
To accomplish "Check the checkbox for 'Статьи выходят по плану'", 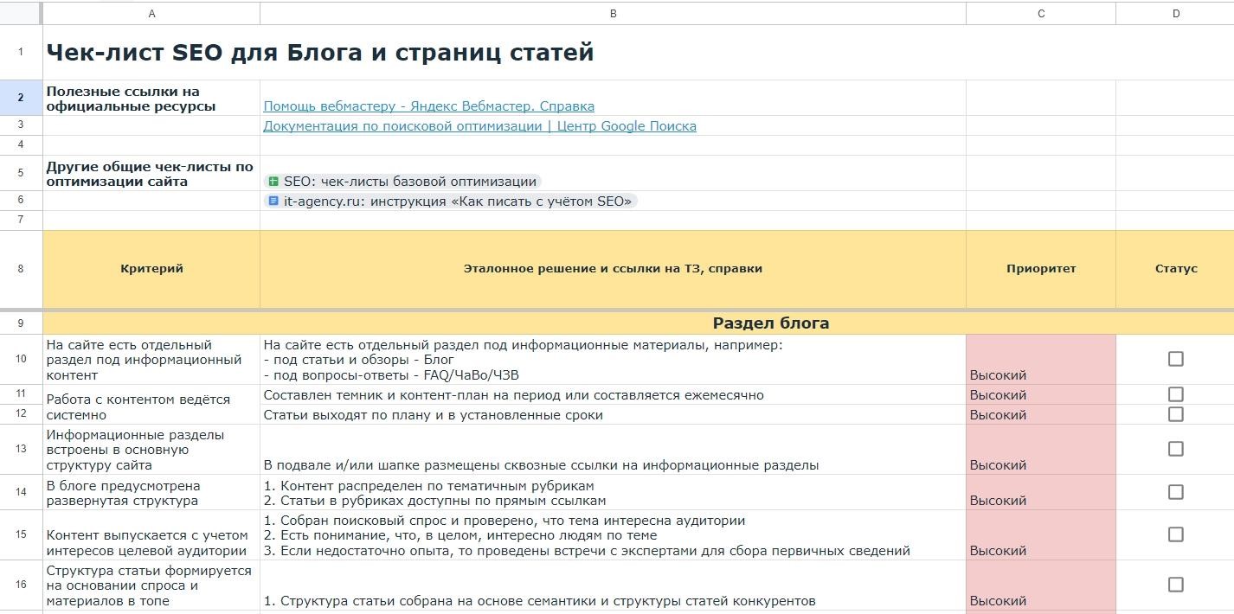I will tap(1175, 413).
